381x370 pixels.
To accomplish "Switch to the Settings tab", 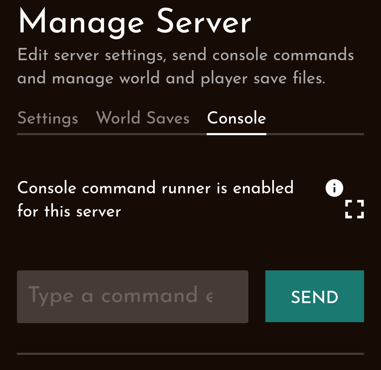I will point(48,118).
